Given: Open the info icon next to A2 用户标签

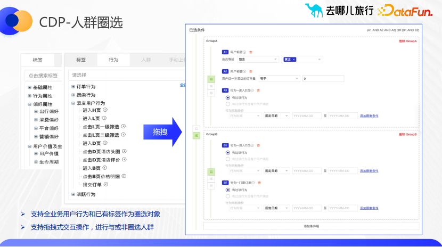Looking at the screenshot, I should [x=244, y=71].
